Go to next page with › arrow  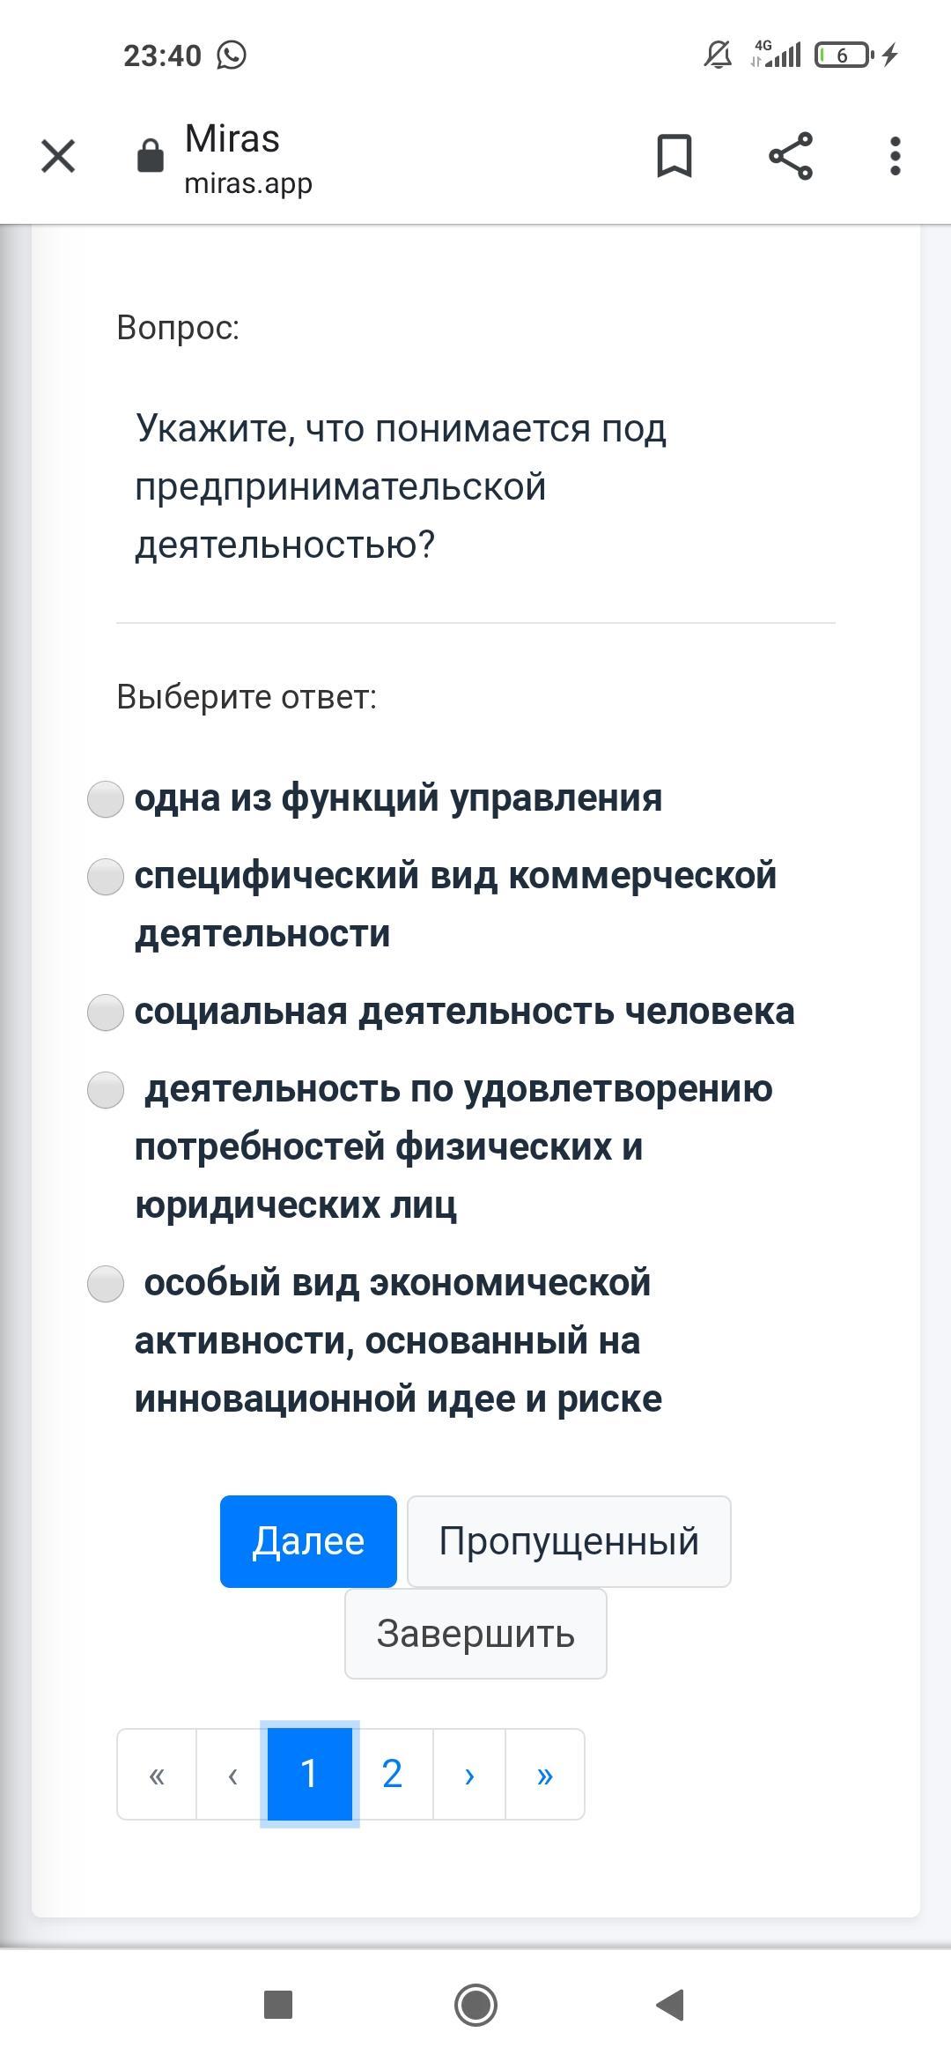tap(469, 1773)
